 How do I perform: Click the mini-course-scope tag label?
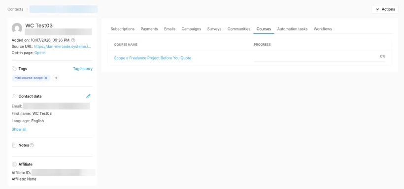tap(29, 78)
